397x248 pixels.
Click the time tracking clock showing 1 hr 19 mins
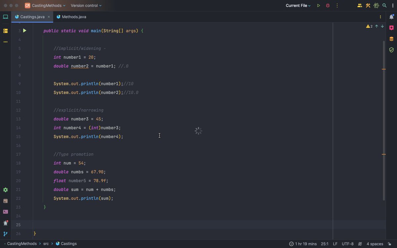click(x=303, y=244)
